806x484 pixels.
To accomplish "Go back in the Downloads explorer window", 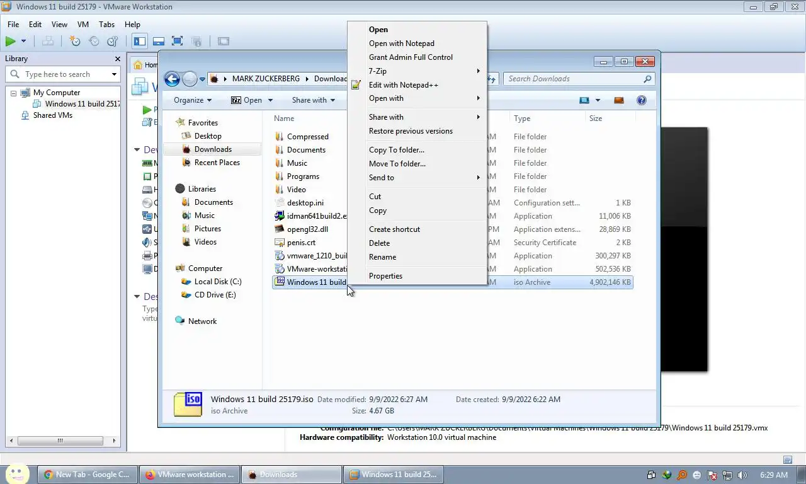I will coord(172,79).
